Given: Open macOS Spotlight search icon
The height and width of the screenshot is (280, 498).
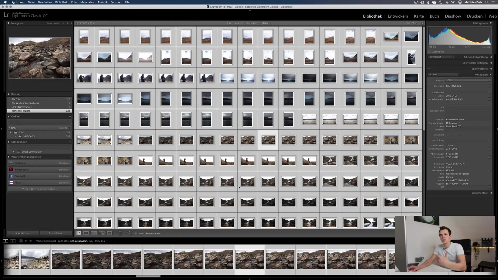Looking at the screenshot, I should coord(487,2).
